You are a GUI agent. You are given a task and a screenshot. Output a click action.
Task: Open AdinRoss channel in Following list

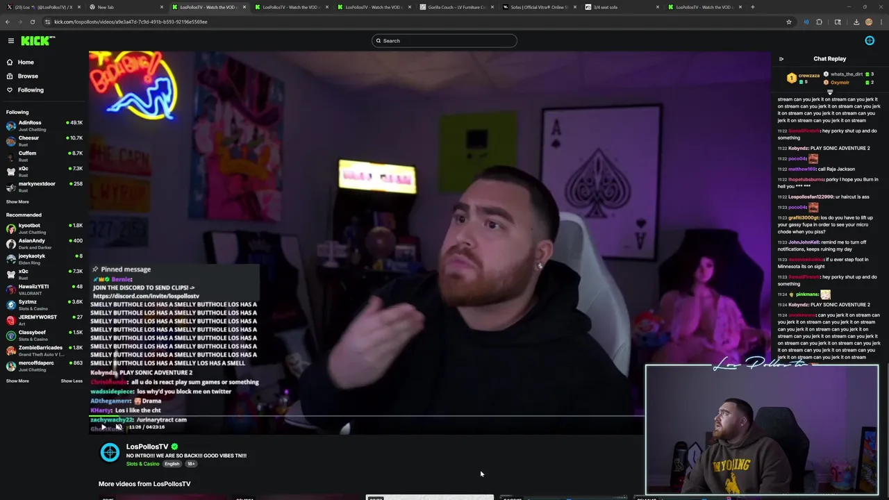43,126
